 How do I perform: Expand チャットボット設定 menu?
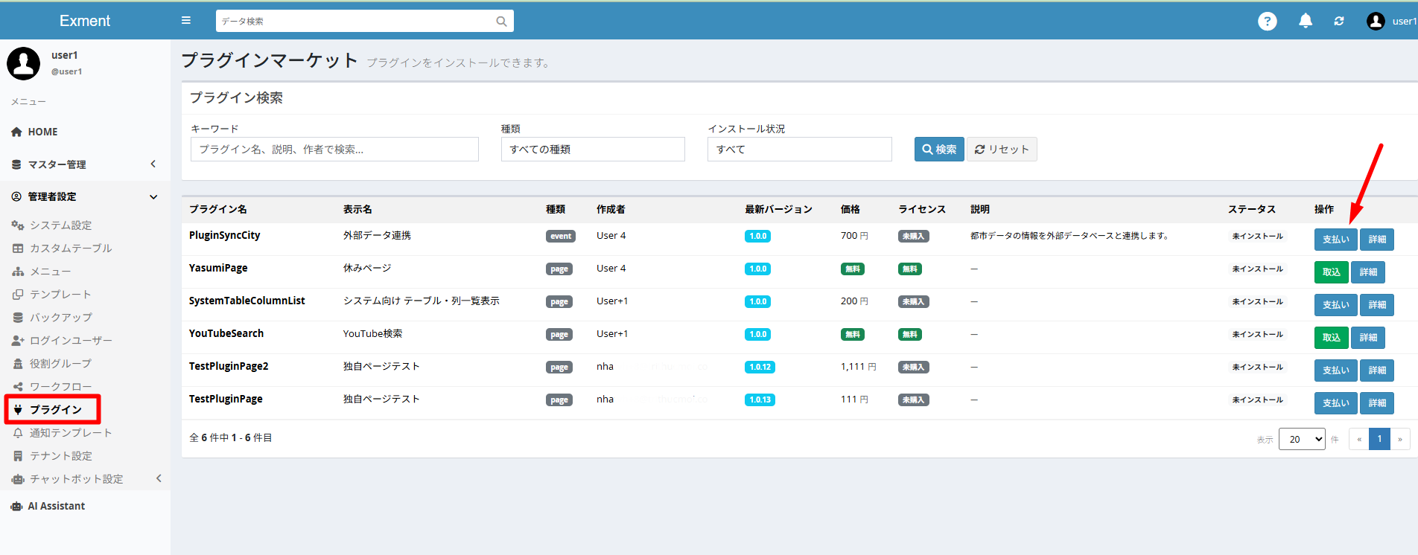click(x=85, y=479)
